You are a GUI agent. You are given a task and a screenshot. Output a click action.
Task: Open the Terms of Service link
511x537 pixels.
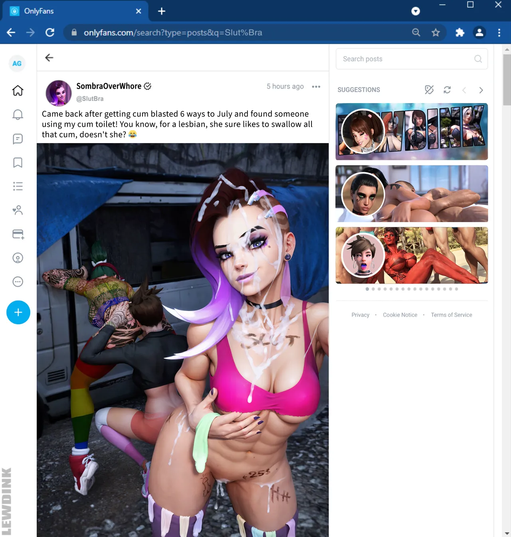pyautogui.click(x=452, y=315)
